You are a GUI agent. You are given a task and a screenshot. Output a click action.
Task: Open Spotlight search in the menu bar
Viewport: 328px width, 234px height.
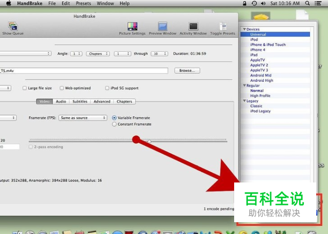pyautogui.click(x=307, y=3)
